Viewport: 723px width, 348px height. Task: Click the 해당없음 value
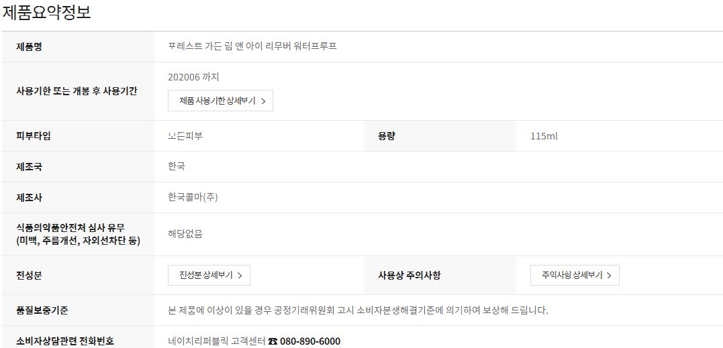click(185, 234)
